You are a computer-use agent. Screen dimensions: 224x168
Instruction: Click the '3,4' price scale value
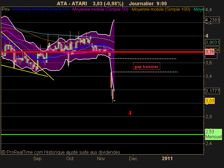click(209, 76)
